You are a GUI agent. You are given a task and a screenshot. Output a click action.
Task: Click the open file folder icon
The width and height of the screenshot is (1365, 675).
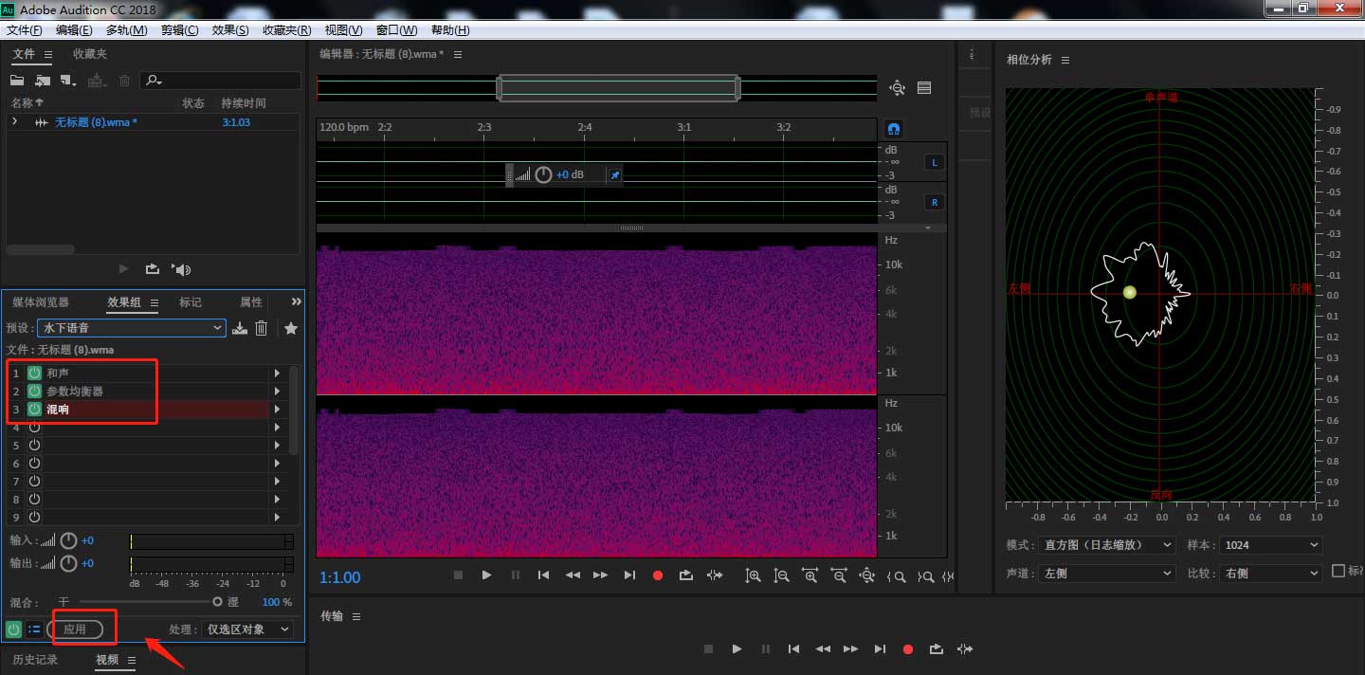(x=17, y=82)
